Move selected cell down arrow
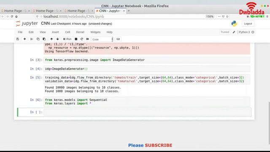270x152 pixels. (x=57, y=39)
